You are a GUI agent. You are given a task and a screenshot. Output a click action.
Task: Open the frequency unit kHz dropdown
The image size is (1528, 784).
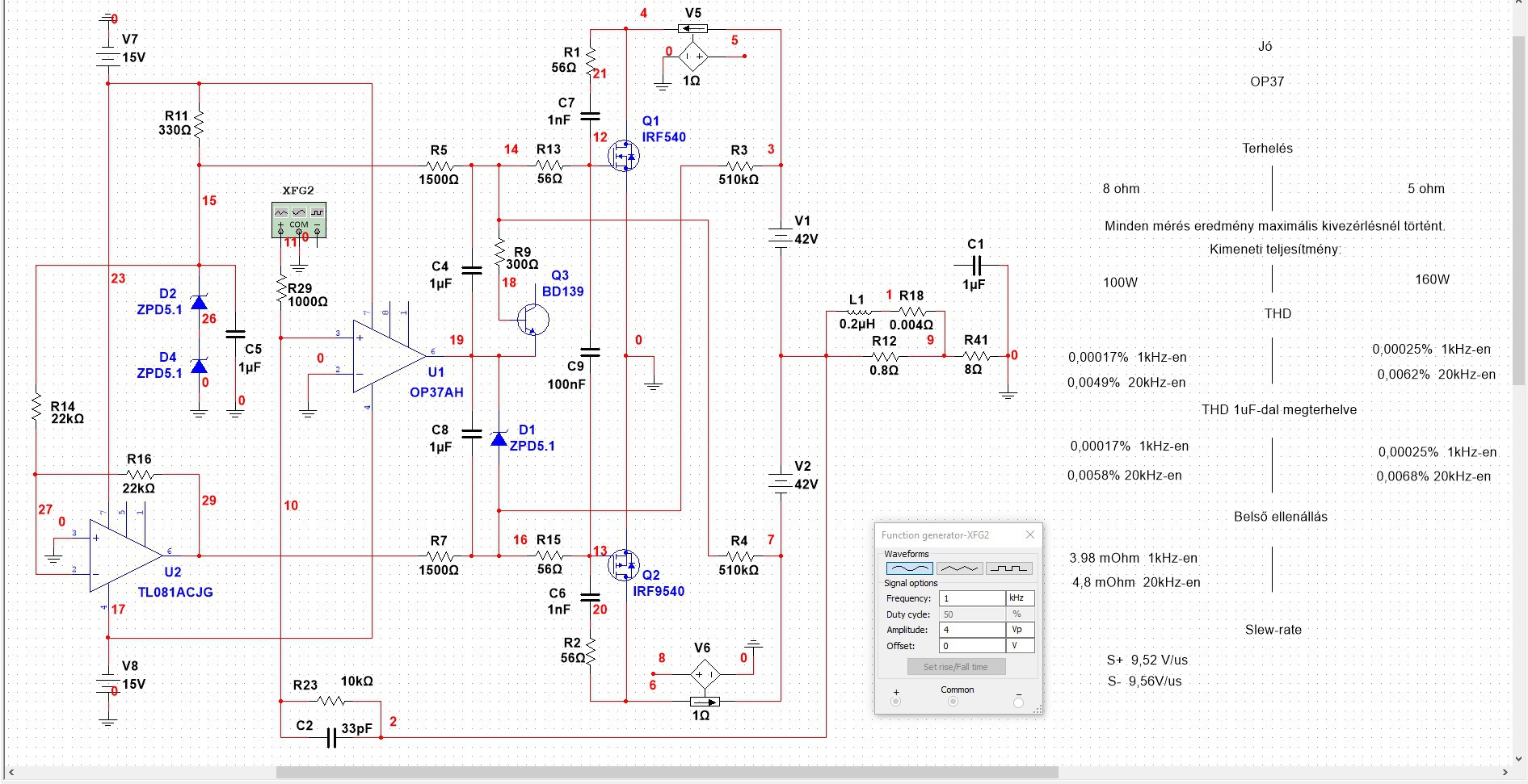1020,598
